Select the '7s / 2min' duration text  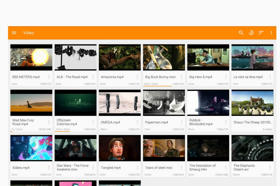[x=17, y=129]
